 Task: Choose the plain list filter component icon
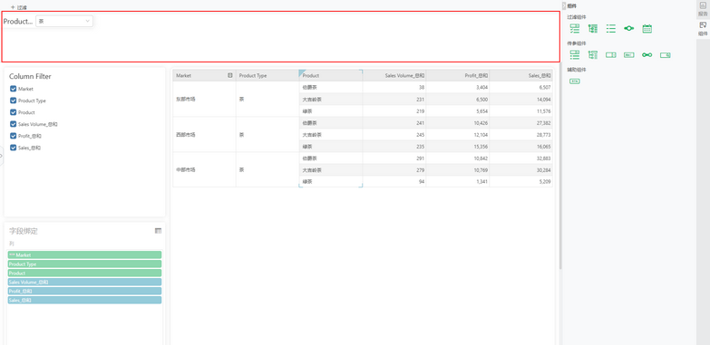coord(611,29)
